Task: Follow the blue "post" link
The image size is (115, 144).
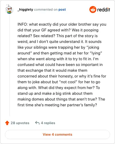Action: coord(62,10)
